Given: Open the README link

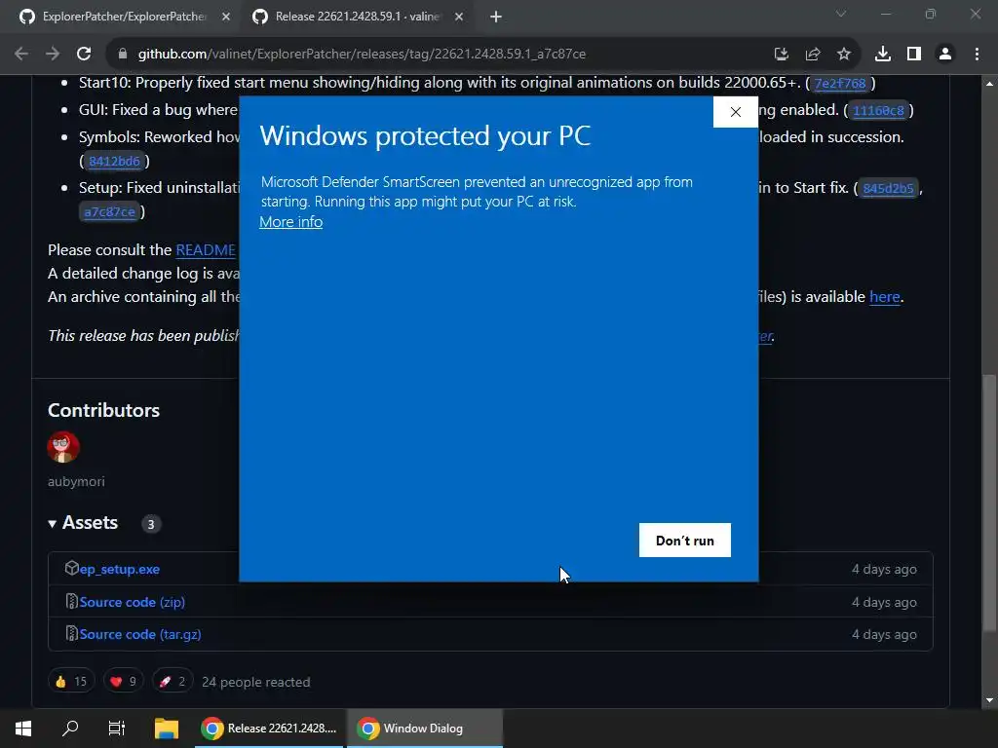Looking at the screenshot, I should click(206, 250).
